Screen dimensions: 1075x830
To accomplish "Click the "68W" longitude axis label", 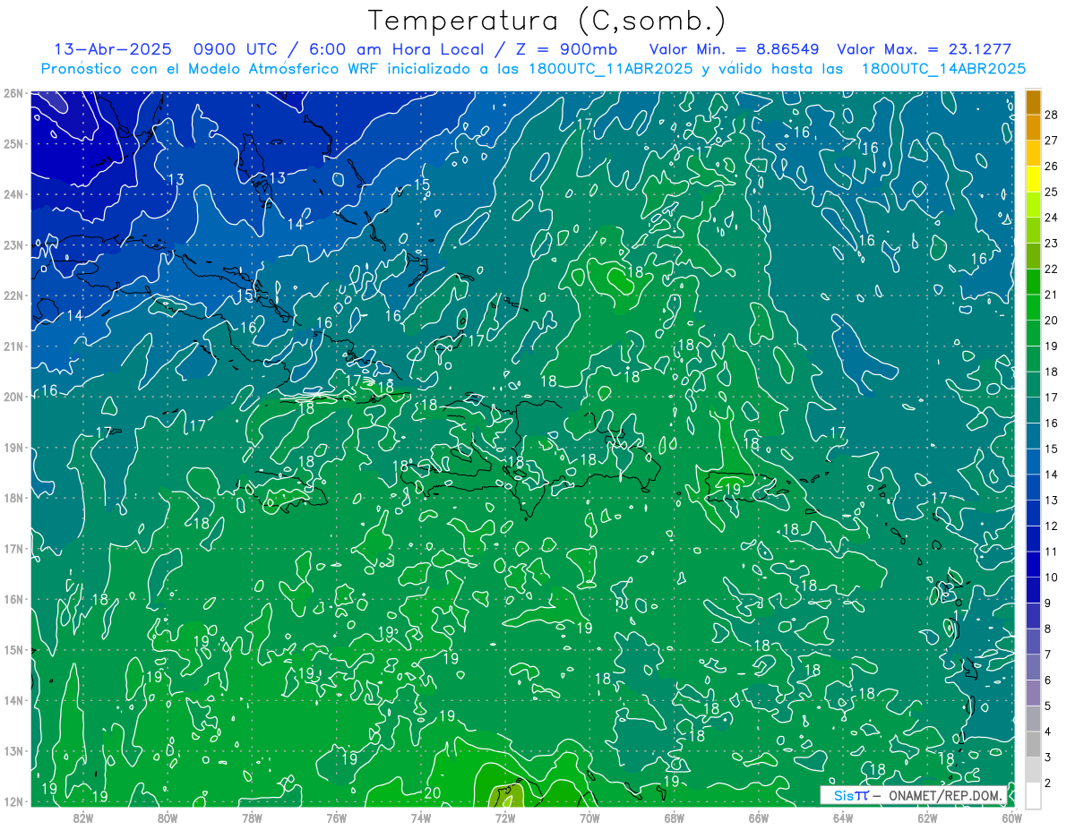I will pyautogui.click(x=675, y=817).
